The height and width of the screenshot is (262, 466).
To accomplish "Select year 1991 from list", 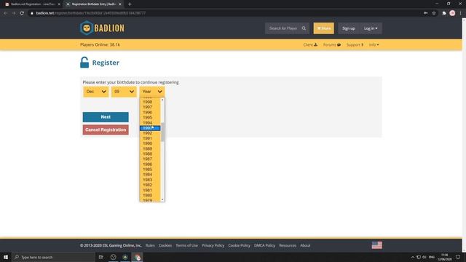I will (x=150, y=138).
